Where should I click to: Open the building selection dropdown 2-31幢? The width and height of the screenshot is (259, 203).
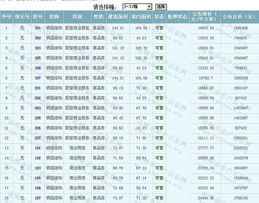(137, 7)
